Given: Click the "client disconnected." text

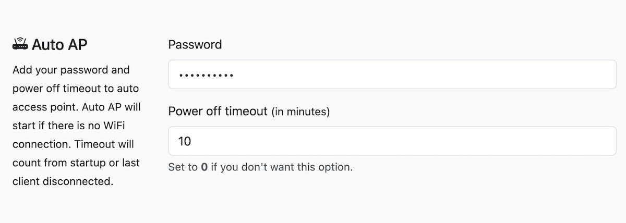Looking at the screenshot, I should pos(63,181).
